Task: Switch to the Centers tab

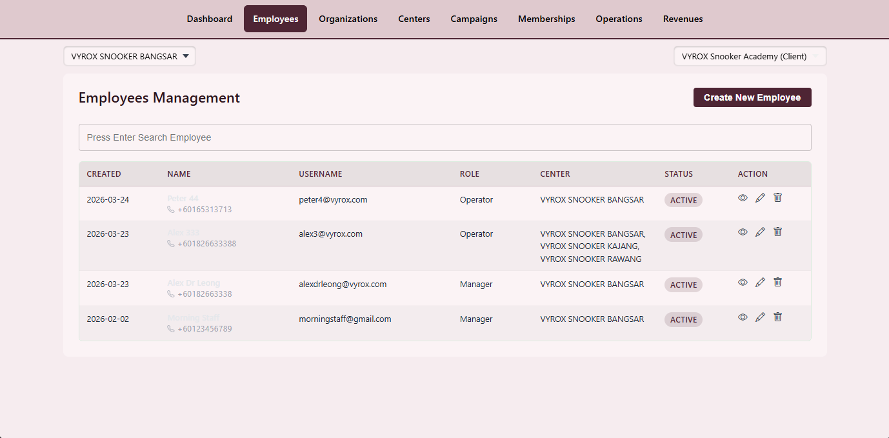Action: coord(414,19)
